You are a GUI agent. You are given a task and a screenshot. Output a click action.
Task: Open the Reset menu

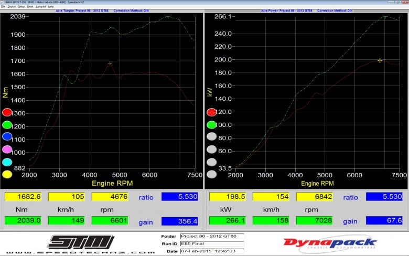[x=30, y=6]
